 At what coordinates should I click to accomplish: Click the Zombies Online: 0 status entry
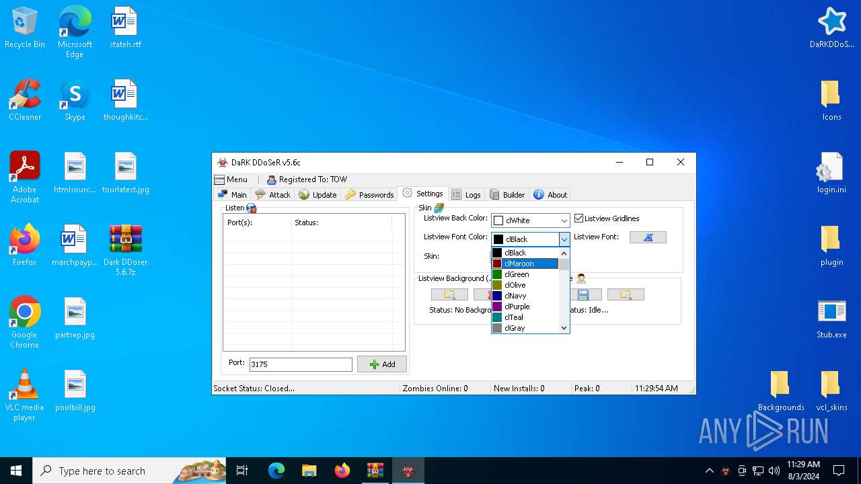pos(435,389)
